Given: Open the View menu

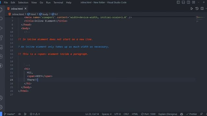Looking at the screenshot, I should [34, 3].
